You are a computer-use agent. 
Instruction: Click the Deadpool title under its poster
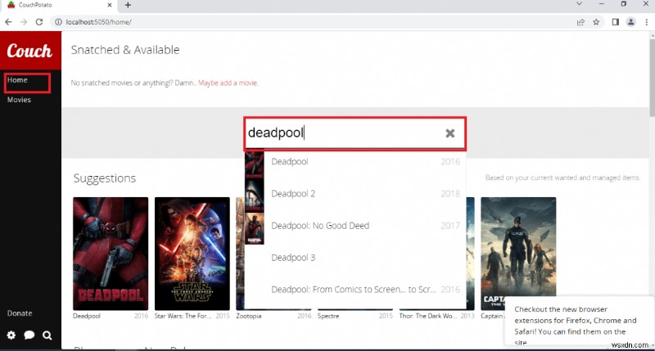[87, 316]
